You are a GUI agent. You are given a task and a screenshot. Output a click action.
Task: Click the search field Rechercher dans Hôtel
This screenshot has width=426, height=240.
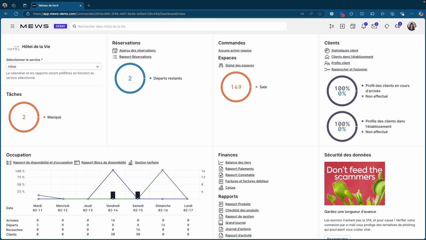(179, 26)
